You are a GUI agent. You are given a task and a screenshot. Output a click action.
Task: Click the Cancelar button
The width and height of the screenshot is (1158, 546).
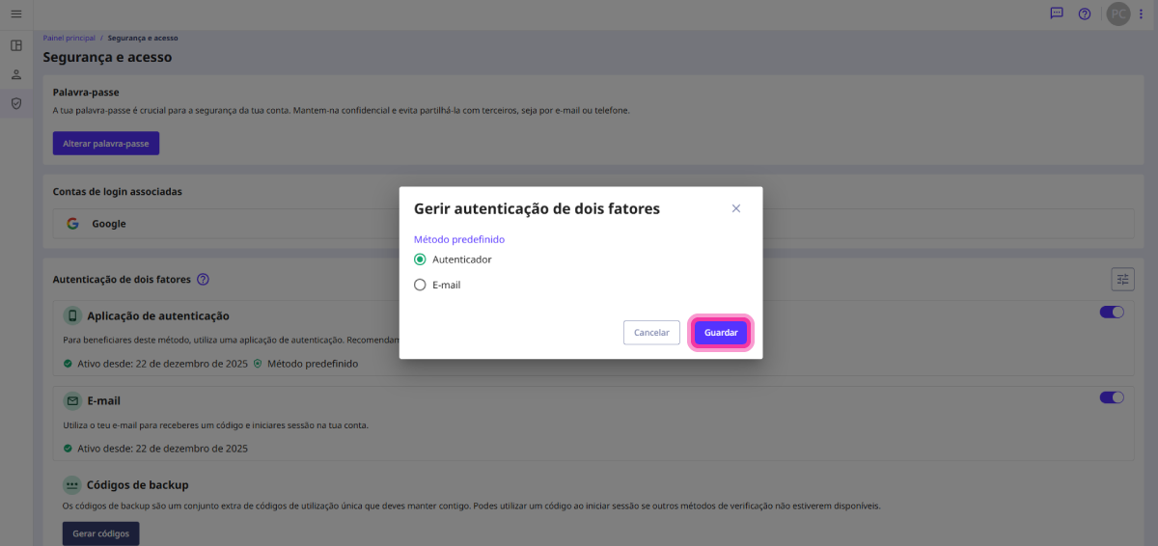(x=651, y=332)
